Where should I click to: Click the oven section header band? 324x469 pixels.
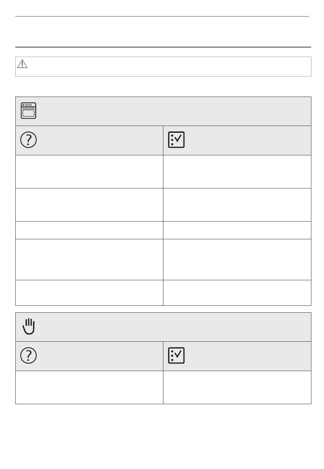pos(163,111)
